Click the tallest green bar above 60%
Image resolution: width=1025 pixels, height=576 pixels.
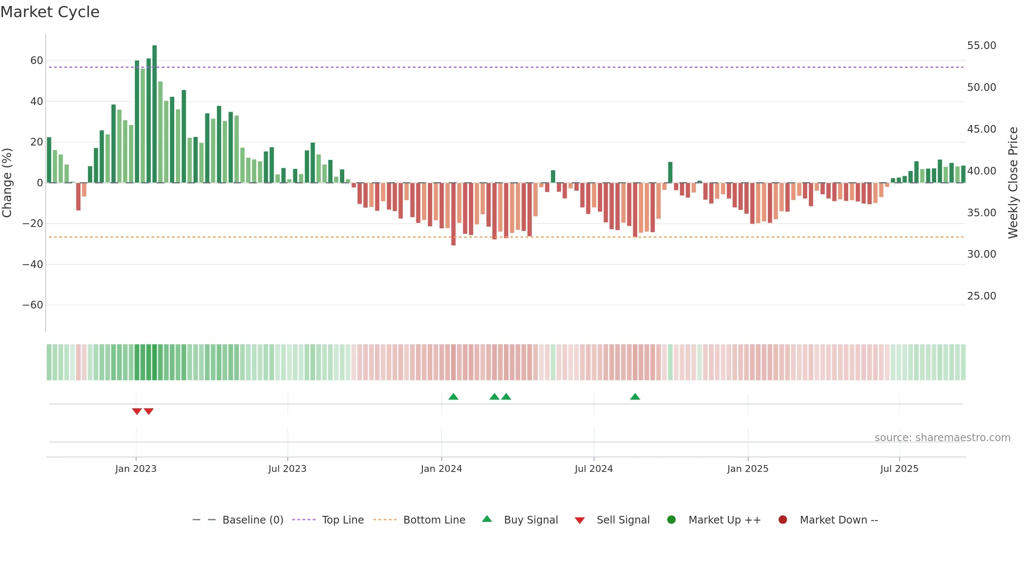pyautogui.click(x=155, y=114)
